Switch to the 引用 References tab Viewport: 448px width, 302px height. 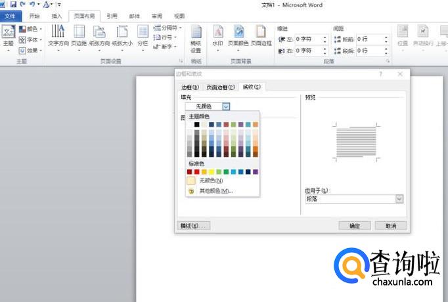[x=112, y=16]
